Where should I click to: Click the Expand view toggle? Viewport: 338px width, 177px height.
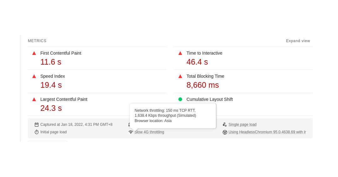tap(298, 41)
